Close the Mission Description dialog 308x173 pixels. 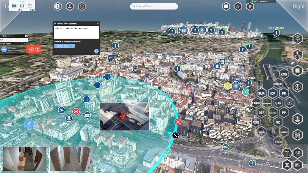click(98, 23)
